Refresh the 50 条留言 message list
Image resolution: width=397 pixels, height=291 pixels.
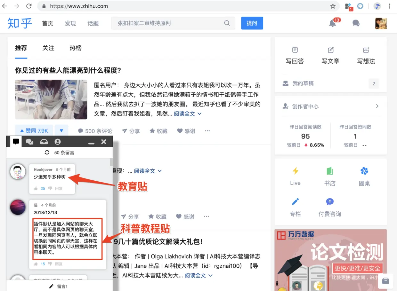[x=47, y=153]
